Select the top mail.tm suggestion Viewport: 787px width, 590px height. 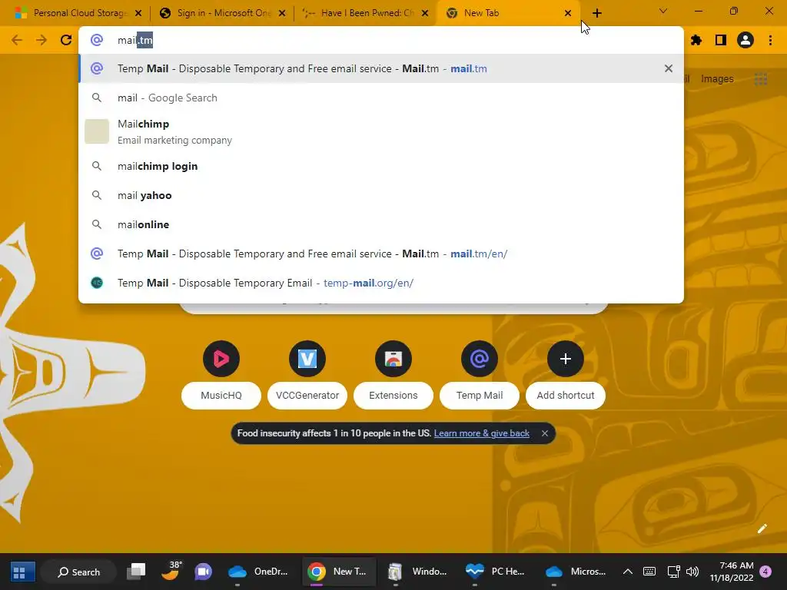click(x=381, y=68)
